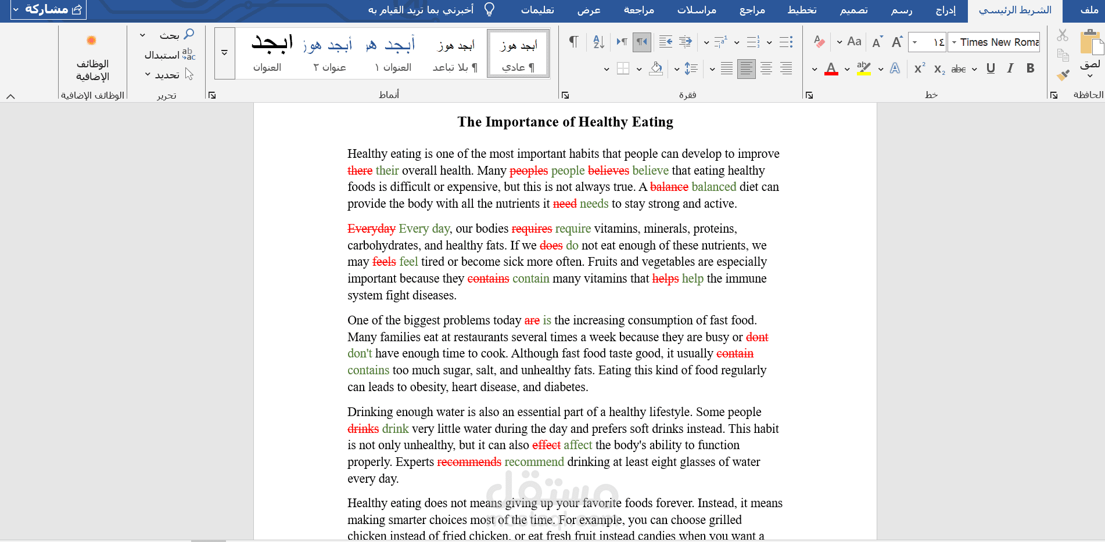This screenshot has height=542, width=1105.
Task: Apply red Font Color A button
Action: click(831, 68)
